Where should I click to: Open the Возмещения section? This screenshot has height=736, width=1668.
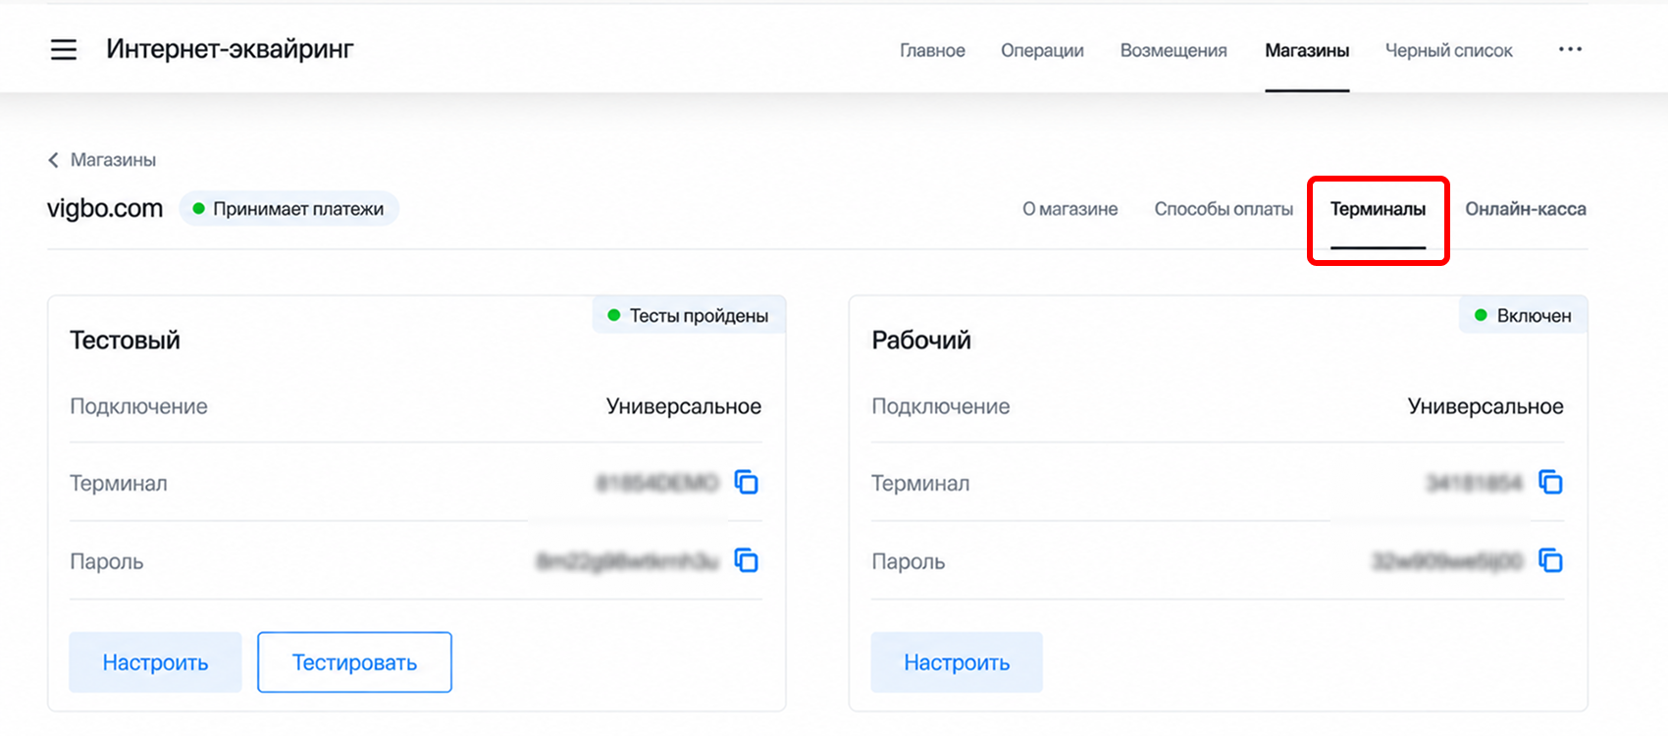(1173, 50)
